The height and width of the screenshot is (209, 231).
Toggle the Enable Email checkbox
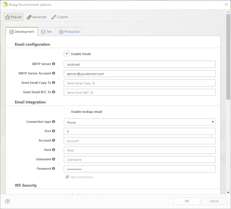coord(67,54)
